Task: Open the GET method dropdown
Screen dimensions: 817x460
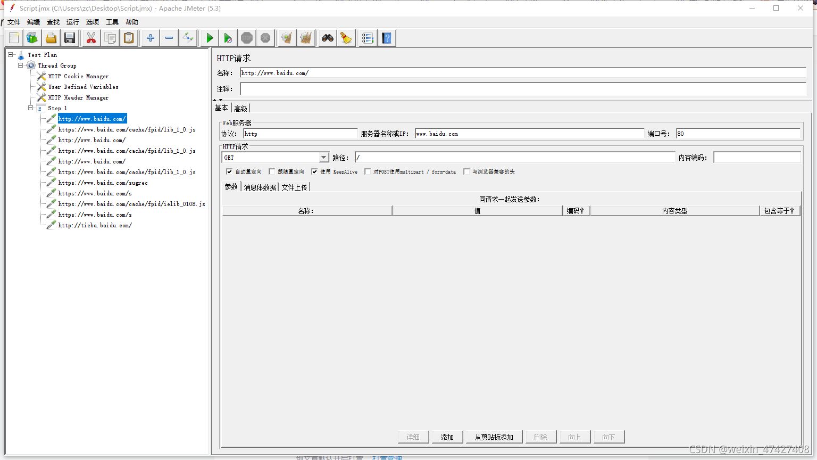Action: pyautogui.click(x=324, y=157)
